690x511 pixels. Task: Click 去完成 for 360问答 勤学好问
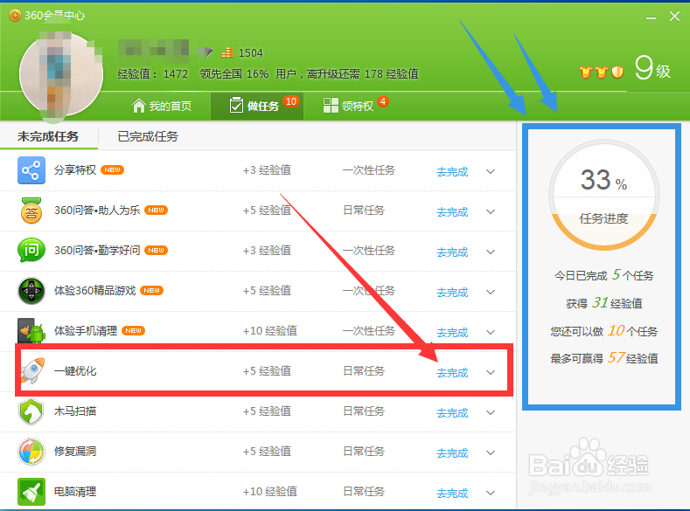coord(452,252)
